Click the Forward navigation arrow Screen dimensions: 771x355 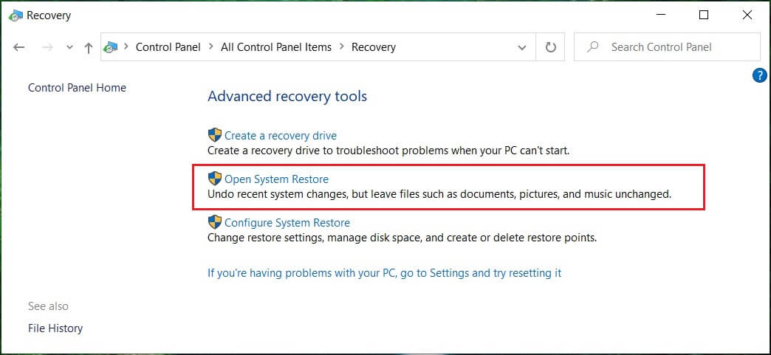[47, 47]
